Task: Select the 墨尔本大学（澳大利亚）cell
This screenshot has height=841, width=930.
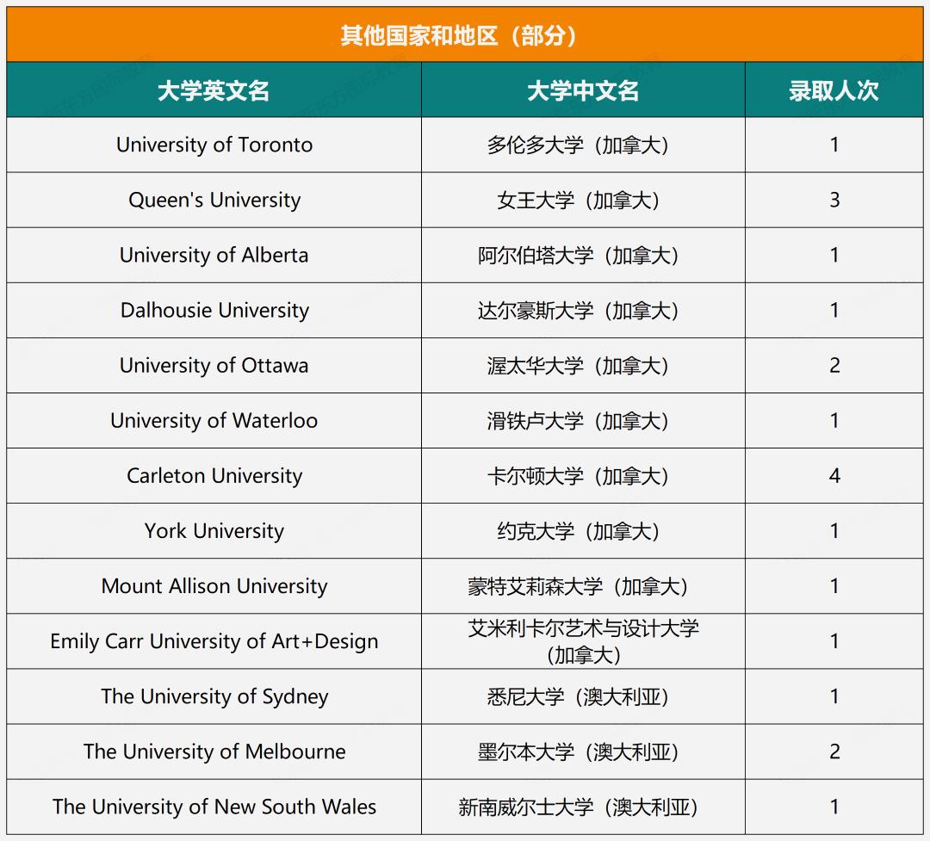Action: click(583, 751)
